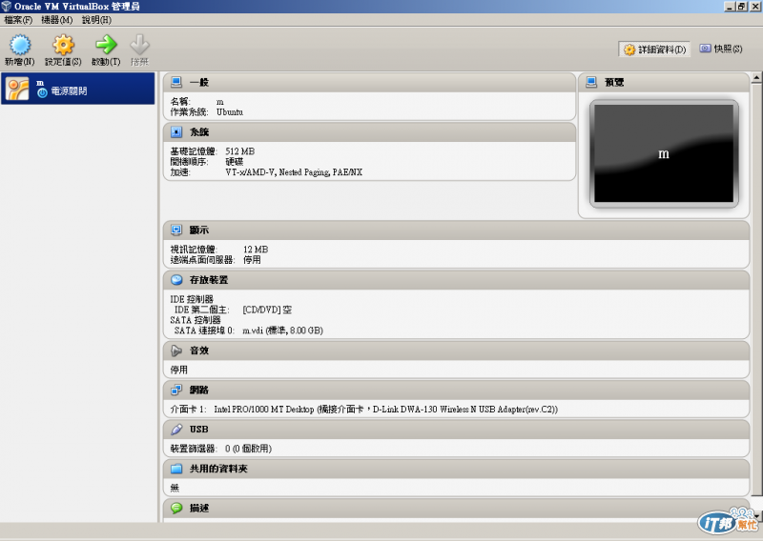This screenshot has height=541, width=763.
Task: Click the Audio (音效) speaker icon
Action: pyautogui.click(x=176, y=350)
